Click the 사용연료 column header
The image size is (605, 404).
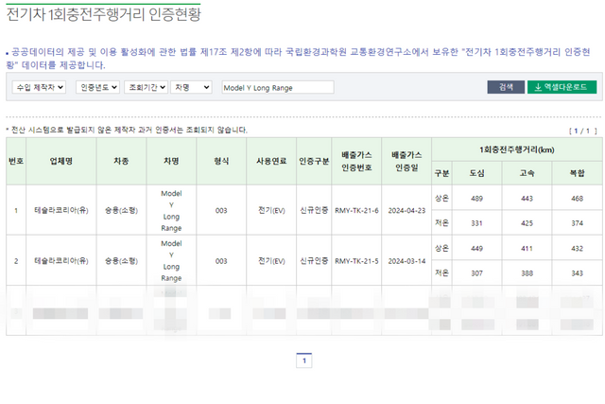(271, 161)
